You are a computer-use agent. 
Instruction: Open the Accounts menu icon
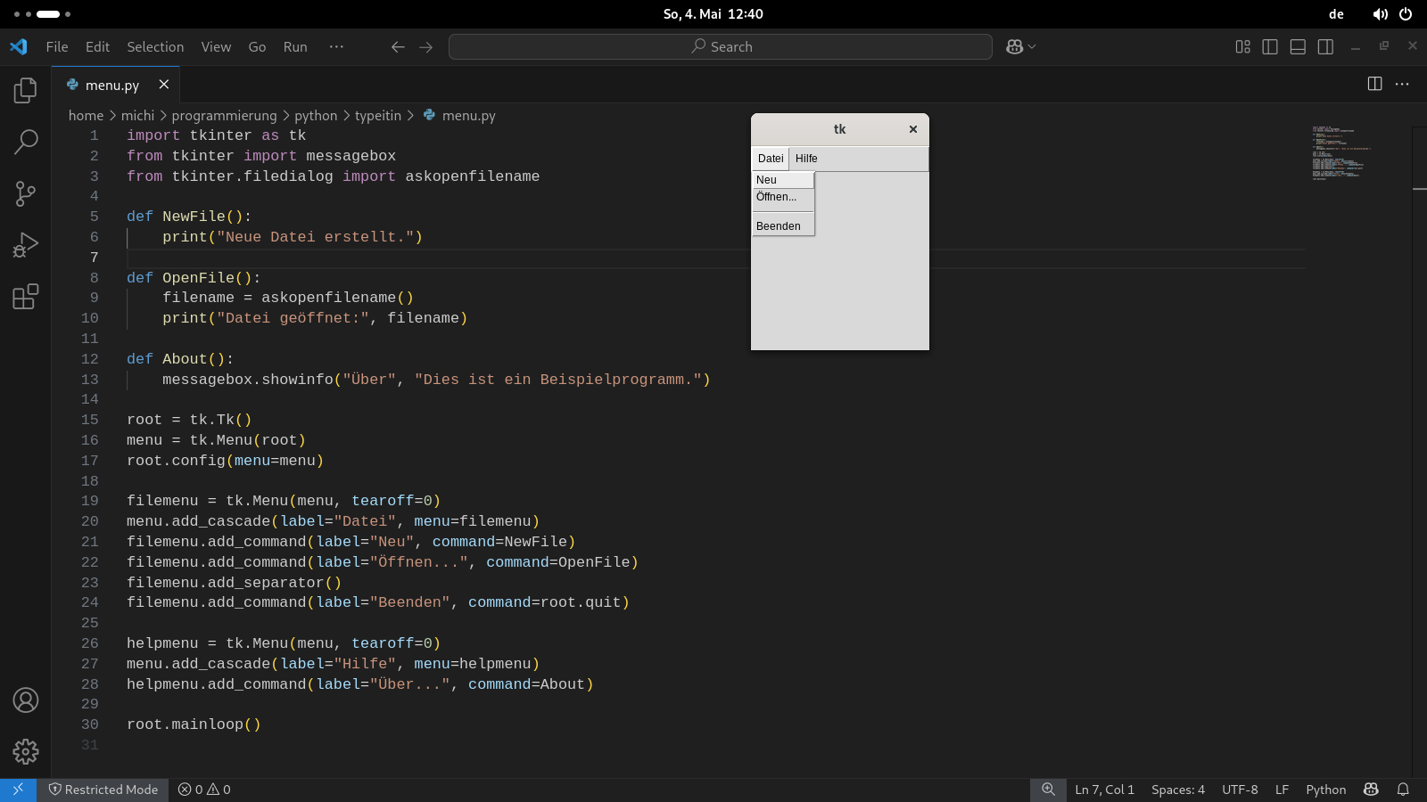tap(26, 700)
